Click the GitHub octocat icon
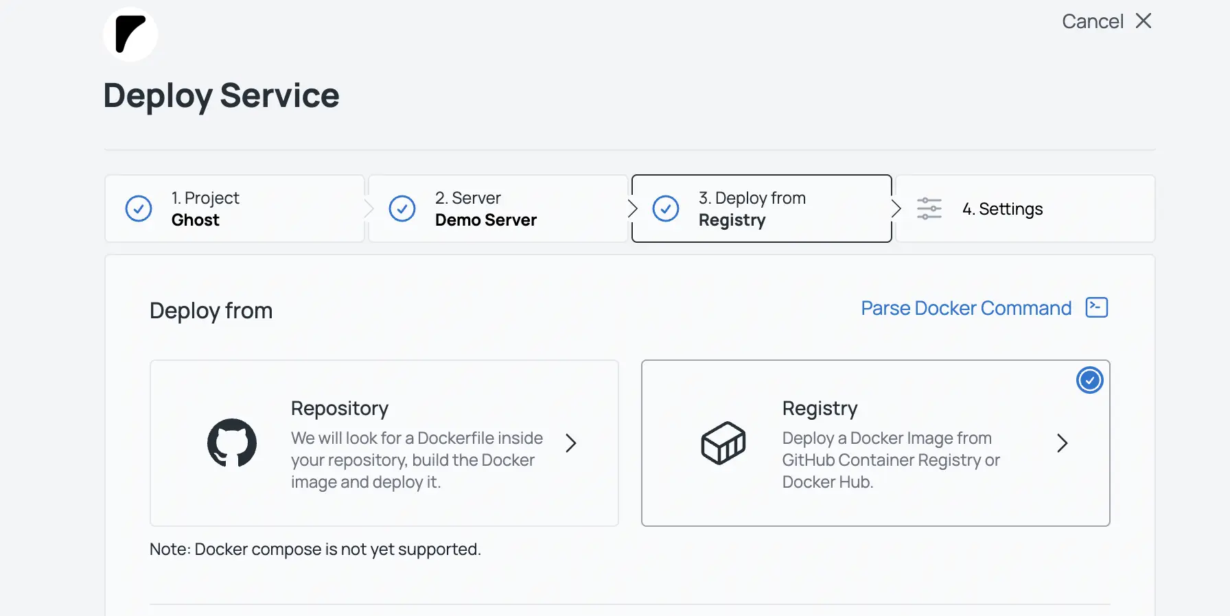The height and width of the screenshot is (616, 1230). [x=232, y=443]
